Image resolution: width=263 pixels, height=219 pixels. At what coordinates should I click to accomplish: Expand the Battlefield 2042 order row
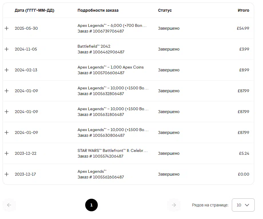coord(7,49)
